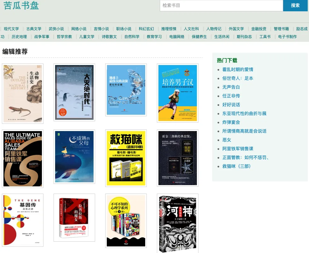Screen dimensions: 309x253
Task: Open 阿里铁军销售课 sidebar link
Action: (x=238, y=149)
